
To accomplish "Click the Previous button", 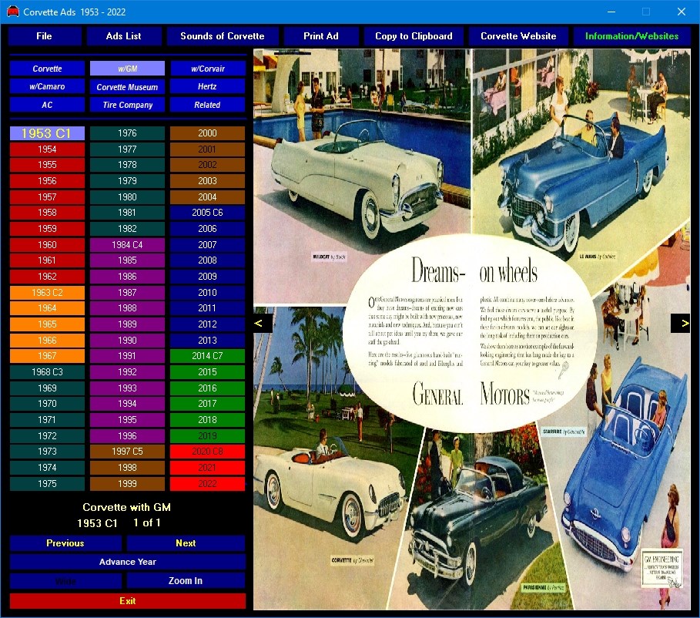I will coord(65,543).
